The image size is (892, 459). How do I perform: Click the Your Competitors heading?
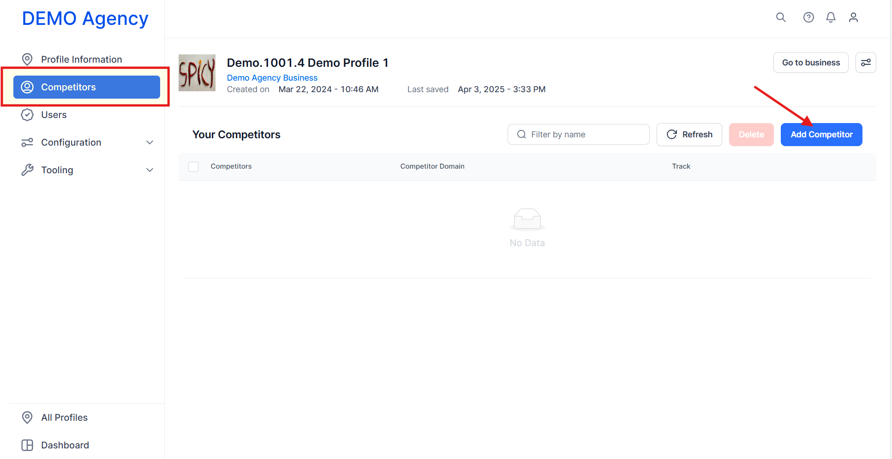236,135
